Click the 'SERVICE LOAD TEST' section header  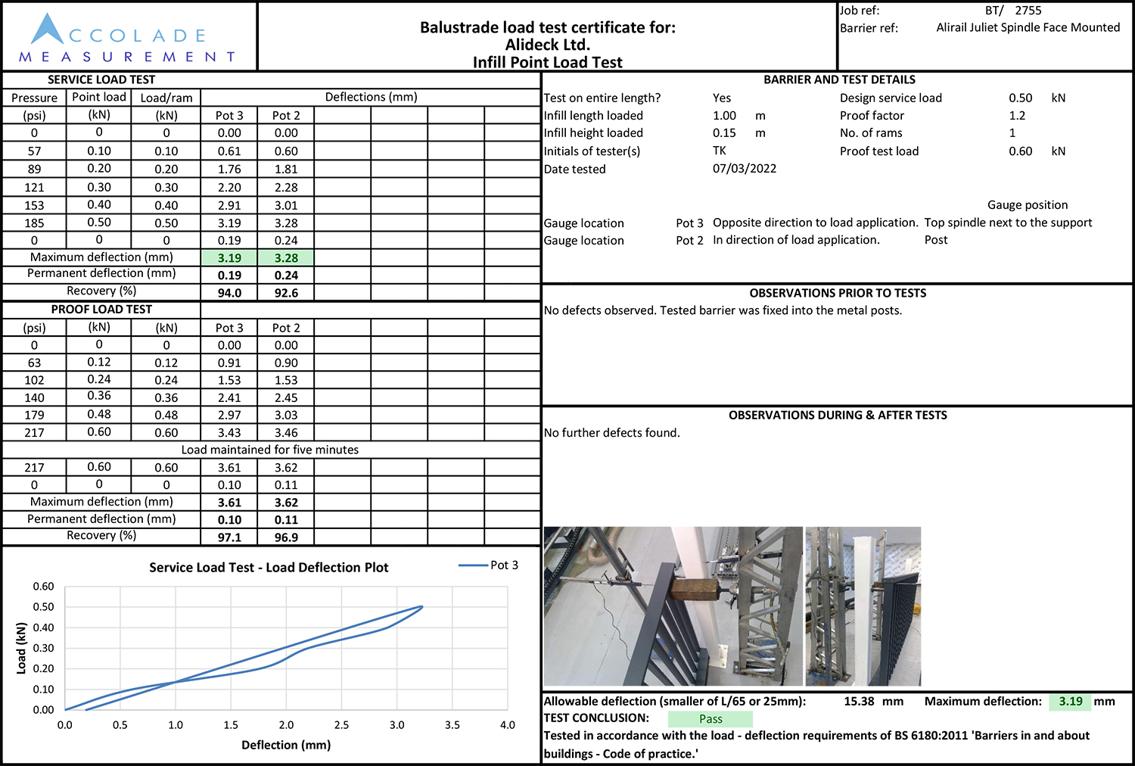click(x=101, y=79)
